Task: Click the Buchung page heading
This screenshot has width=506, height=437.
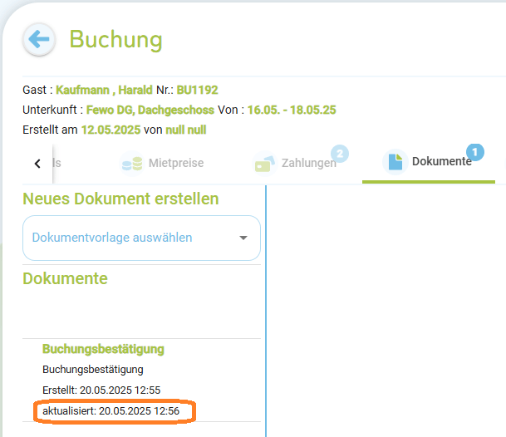Action: click(115, 40)
